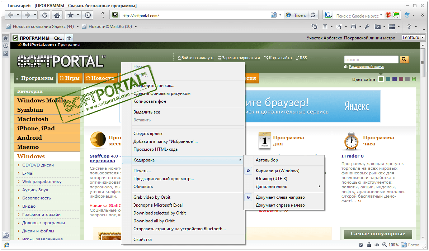The image size is (429, 251).
Task: Reload page with the left toolbar refresh icon
Action: click(44, 15)
